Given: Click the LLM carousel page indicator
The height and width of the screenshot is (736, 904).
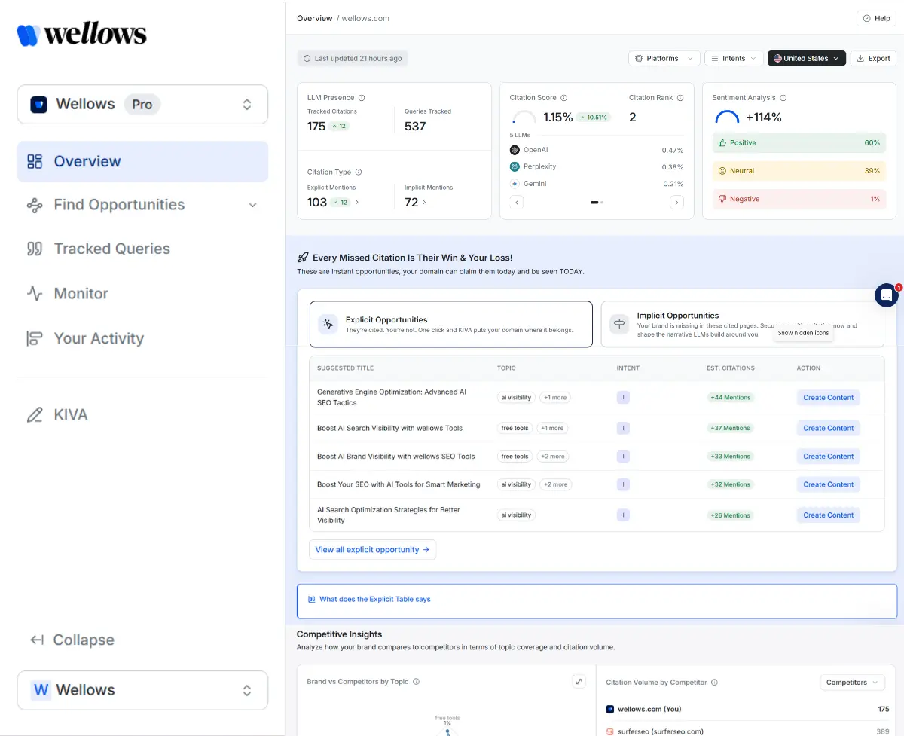Looking at the screenshot, I should coord(597,203).
